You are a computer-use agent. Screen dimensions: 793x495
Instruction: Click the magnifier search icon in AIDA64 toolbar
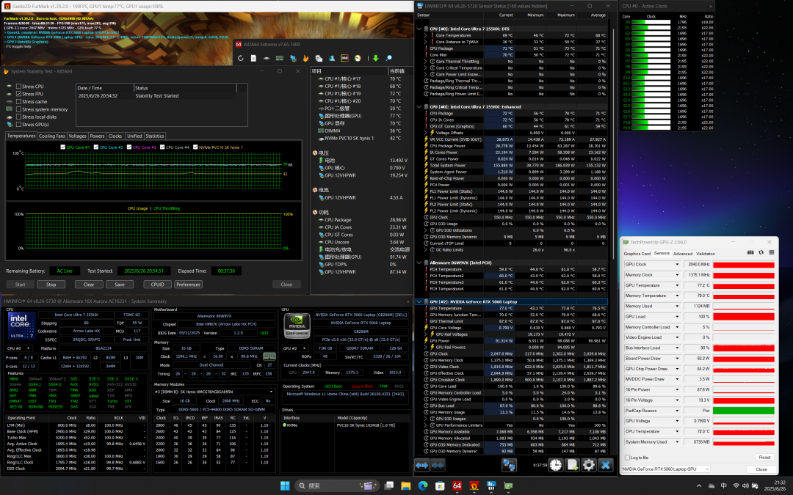(x=389, y=59)
